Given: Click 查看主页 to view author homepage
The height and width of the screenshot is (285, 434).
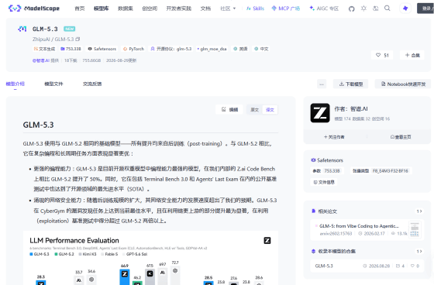Looking at the screenshot, I should [401, 137].
